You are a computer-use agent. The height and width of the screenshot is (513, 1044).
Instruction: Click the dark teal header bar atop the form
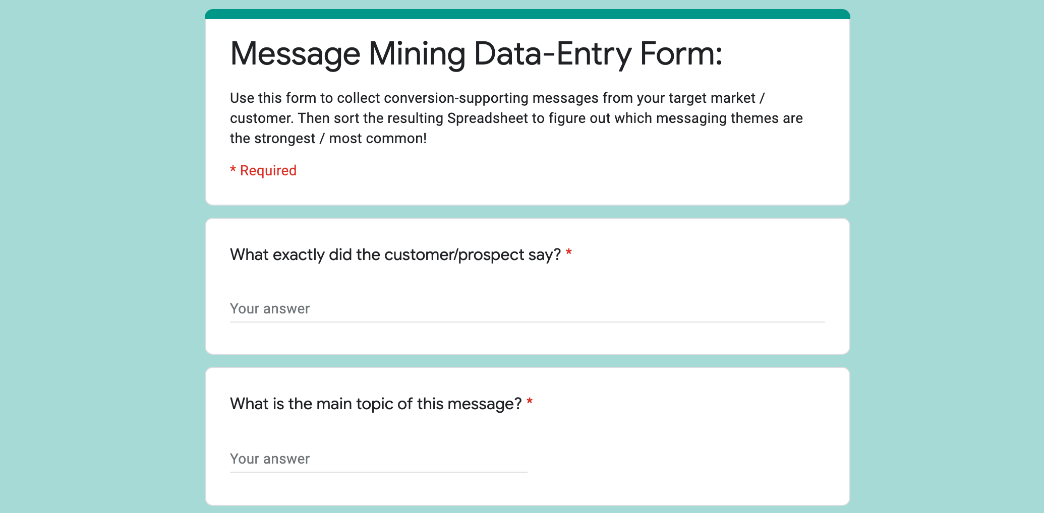click(527, 14)
